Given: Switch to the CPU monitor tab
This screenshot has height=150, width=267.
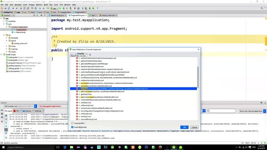Looking at the screenshot, I should click(x=17, y=111).
